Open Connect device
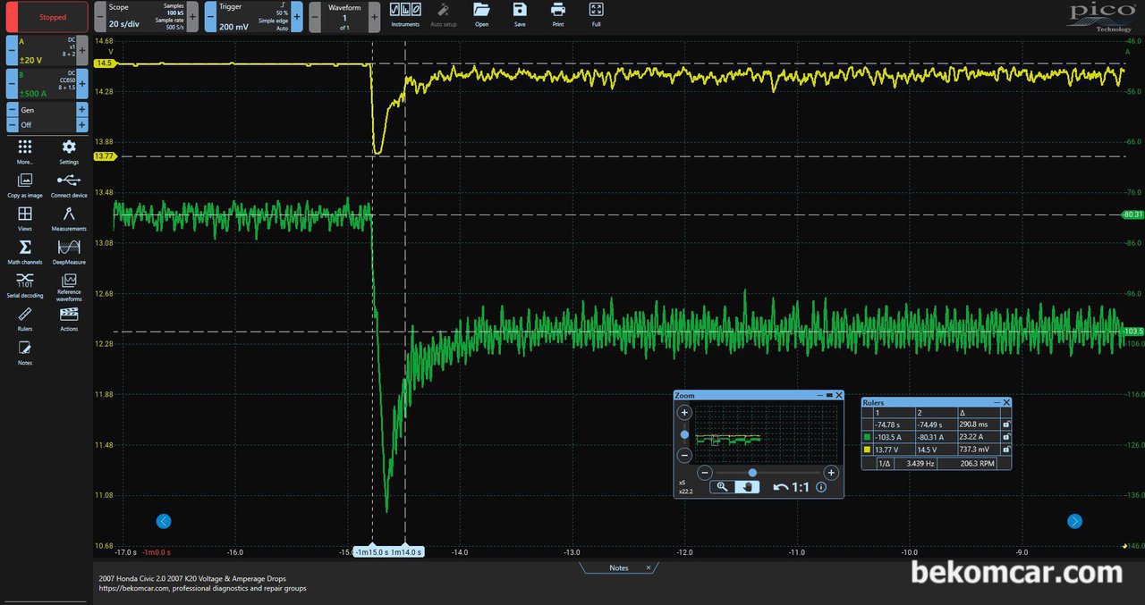Viewport: 1145px width, 605px height. [69, 184]
